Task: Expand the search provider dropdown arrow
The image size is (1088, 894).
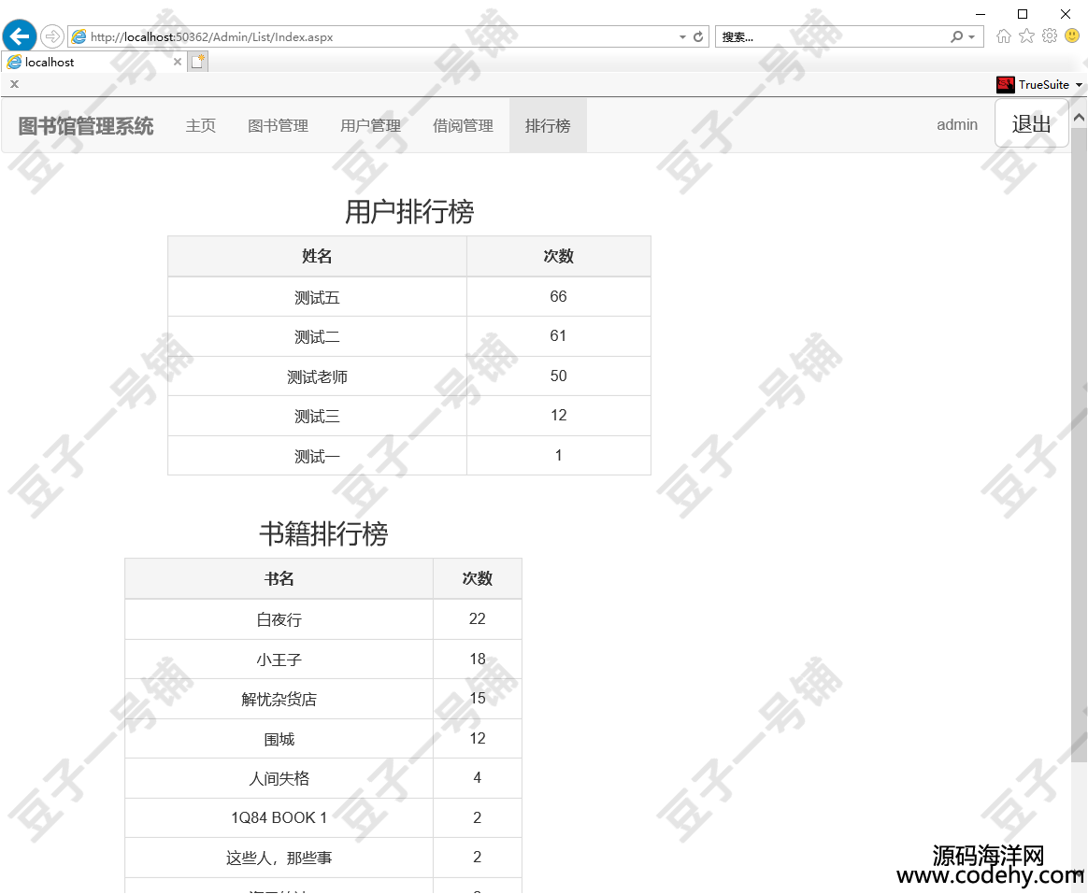Action: (x=972, y=37)
